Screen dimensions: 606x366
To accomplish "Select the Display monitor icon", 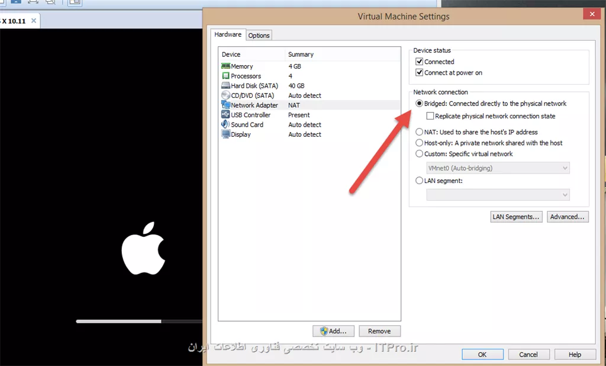I will [225, 134].
